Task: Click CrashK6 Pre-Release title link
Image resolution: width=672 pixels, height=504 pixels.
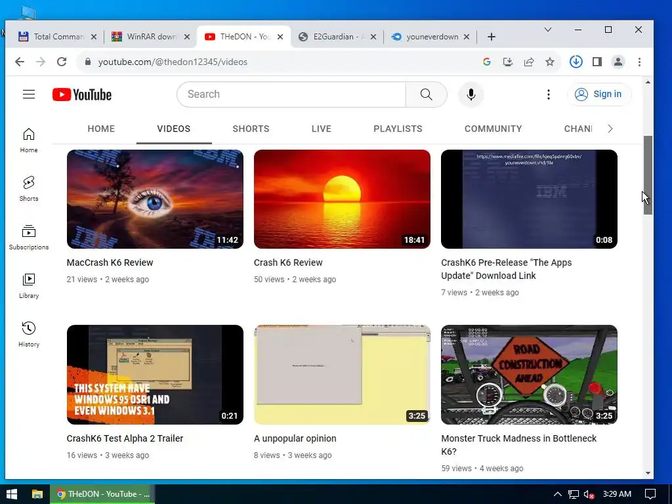Action: 506,269
